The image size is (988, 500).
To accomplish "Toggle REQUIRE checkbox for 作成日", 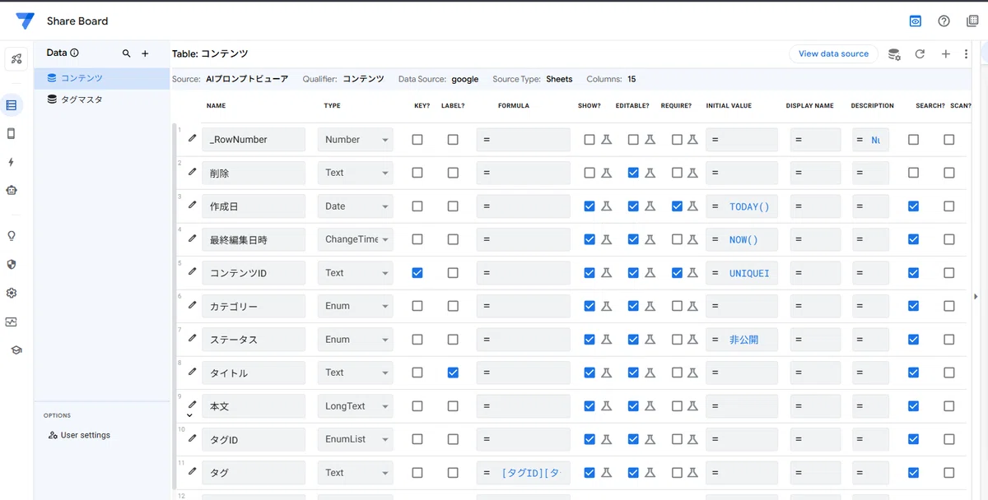I will (x=677, y=206).
